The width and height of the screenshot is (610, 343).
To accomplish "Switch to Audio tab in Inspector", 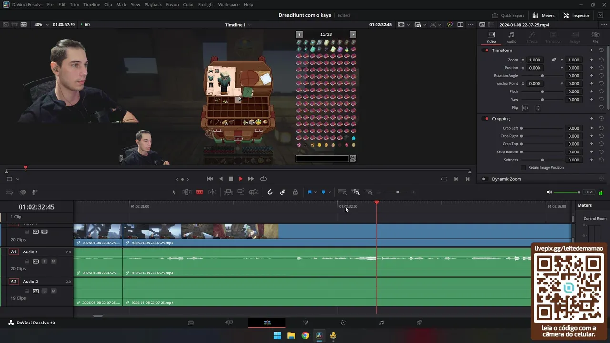I will tap(511, 38).
